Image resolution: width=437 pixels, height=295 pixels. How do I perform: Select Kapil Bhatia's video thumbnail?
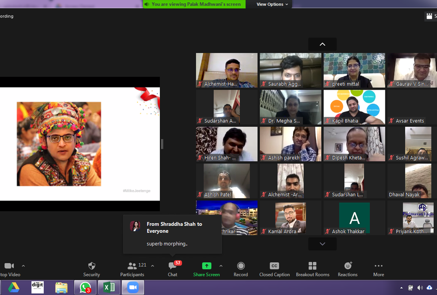(x=354, y=107)
